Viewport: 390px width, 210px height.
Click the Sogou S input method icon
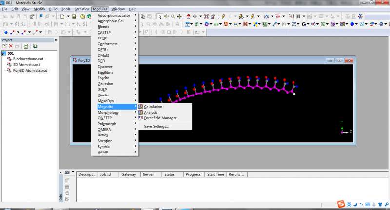[x=341, y=204]
